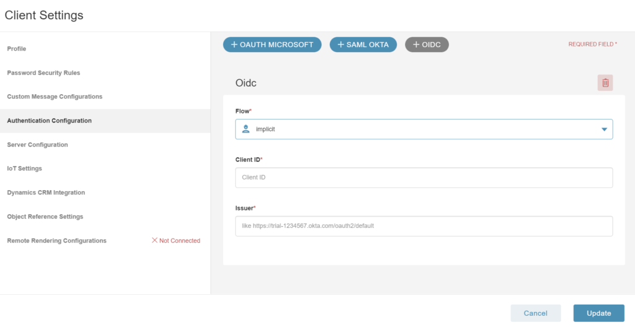This screenshot has width=635, height=335.
Task: Open Password Security Rules section
Action: 44,73
